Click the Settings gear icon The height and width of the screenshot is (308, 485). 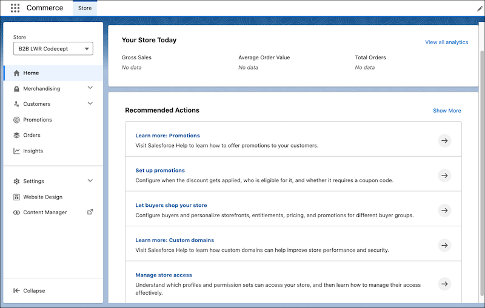(x=17, y=181)
